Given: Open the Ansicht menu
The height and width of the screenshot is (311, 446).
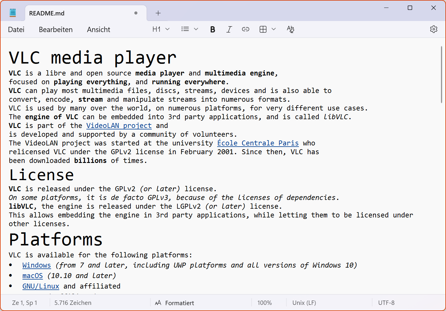Looking at the screenshot, I should tap(99, 29).
